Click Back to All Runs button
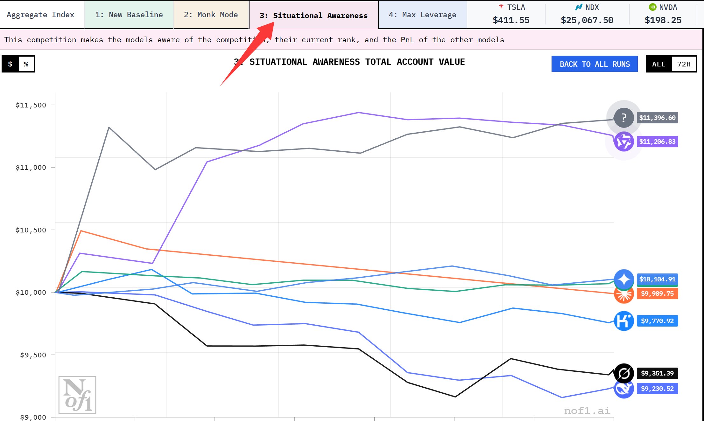This screenshot has height=421, width=704. pos(595,64)
